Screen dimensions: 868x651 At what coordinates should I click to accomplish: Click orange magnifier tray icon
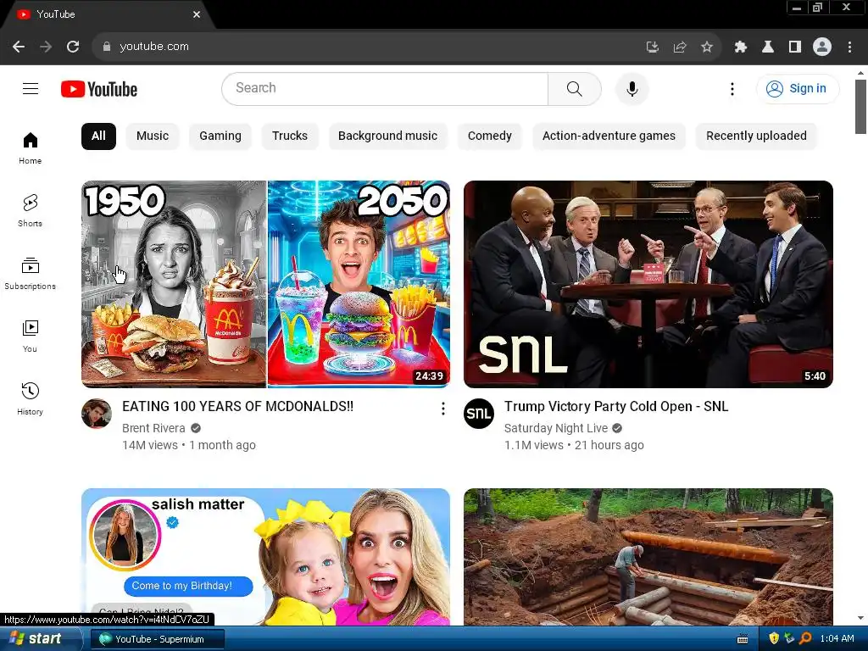point(805,639)
